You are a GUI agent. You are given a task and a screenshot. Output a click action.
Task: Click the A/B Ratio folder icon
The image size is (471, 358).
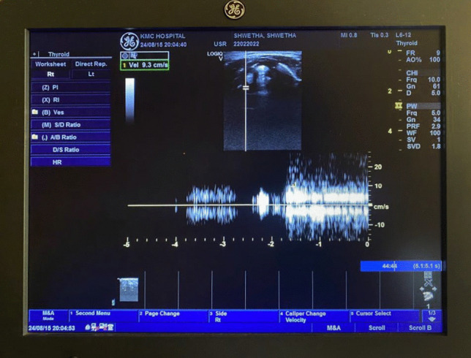35,137
